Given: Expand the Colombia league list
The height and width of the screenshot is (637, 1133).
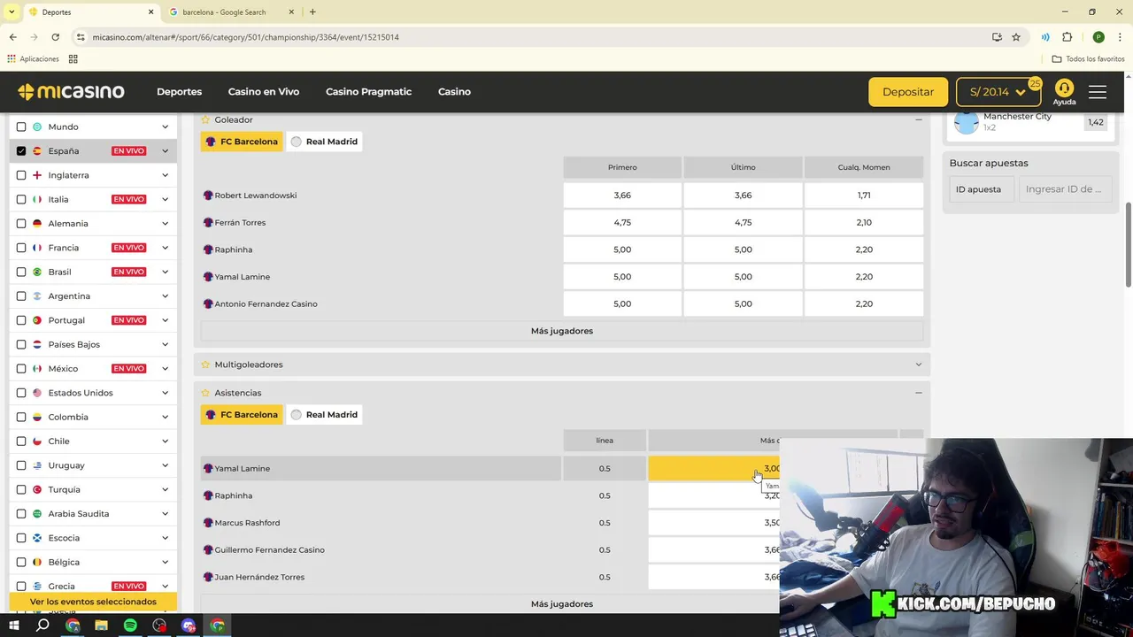Looking at the screenshot, I should [165, 417].
